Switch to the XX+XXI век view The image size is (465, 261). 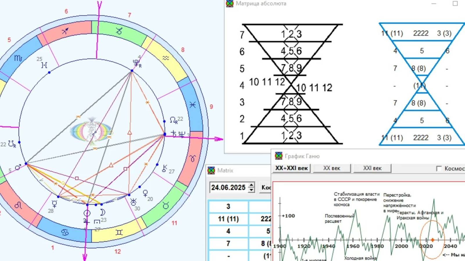click(291, 168)
